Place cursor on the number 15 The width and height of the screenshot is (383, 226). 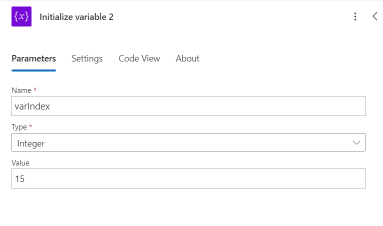pyautogui.click(x=20, y=178)
